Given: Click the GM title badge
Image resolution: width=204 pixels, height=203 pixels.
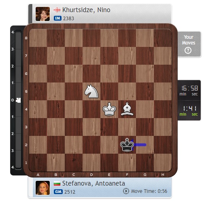Looking at the screenshot, I should pos(58,192).
